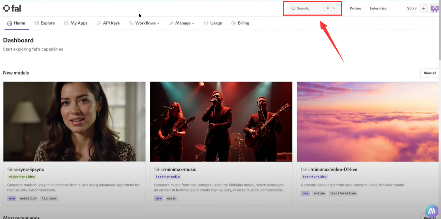Click the "Generate music from text prompts" description
This screenshot has width=441, height=219.
click(219, 187)
